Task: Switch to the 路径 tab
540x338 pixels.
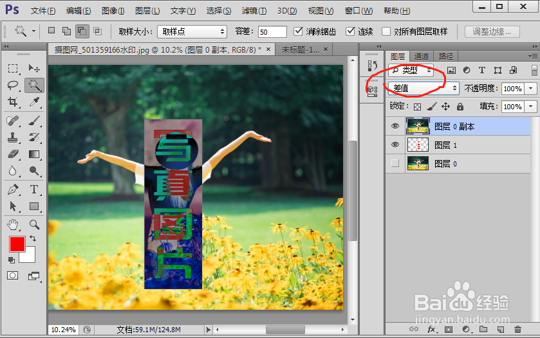Action: point(446,57)
